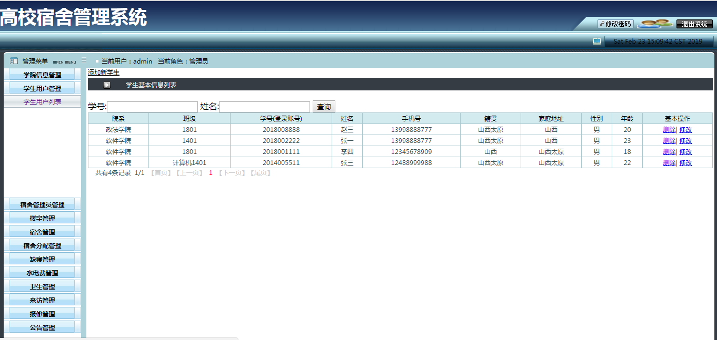Open 学生用户管理 menu
Image resolution: width=717 pixels, height=340 pixels.
[42, 88]
